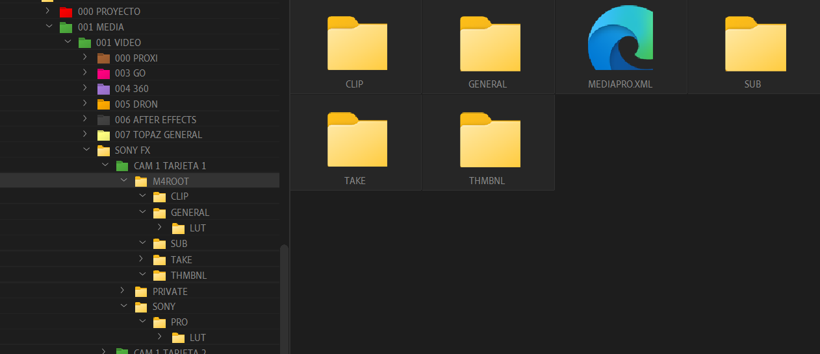The width and height of the screenshot is (820, 354).
Task: Click the yellow 007 TOPAZ GENERAL folder icon
Action: point(103,136)
